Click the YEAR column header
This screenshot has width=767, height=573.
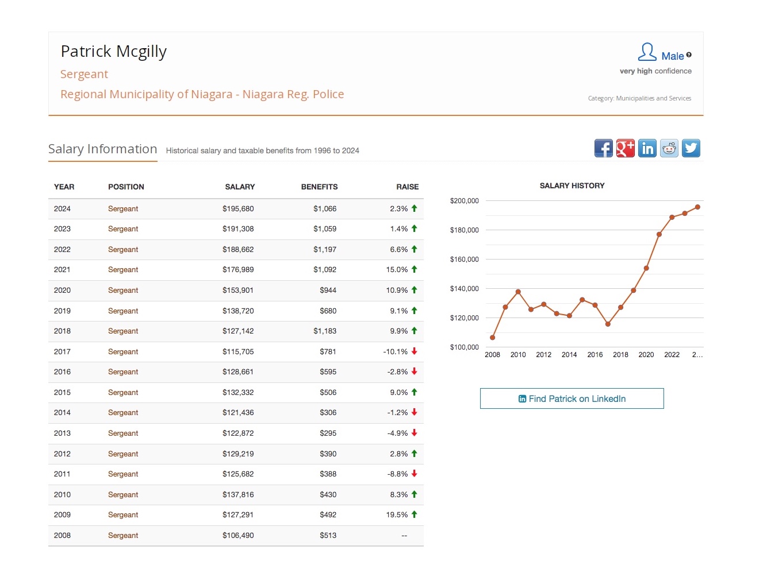[x=64, y=187]
